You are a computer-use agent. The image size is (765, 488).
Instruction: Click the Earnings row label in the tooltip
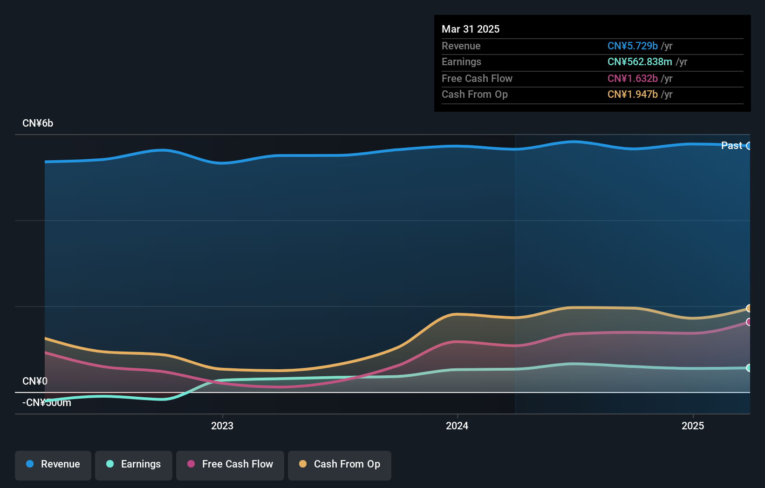(x=461, y=61)
